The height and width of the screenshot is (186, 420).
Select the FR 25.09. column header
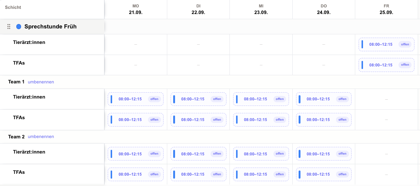click(x=386, y=9)
